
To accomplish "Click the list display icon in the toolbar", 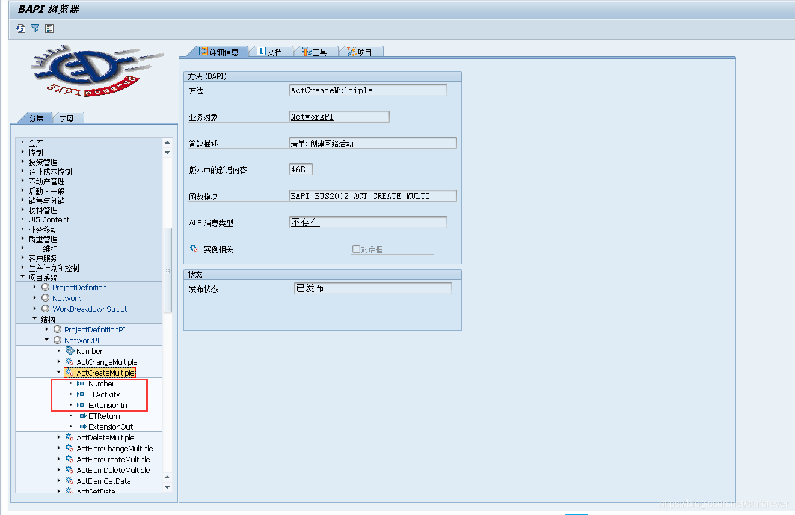I will (x=49, y=28).
